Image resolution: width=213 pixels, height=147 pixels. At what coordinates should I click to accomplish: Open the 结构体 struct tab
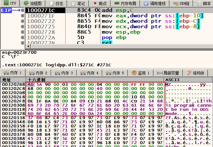[x=195, y=73]
